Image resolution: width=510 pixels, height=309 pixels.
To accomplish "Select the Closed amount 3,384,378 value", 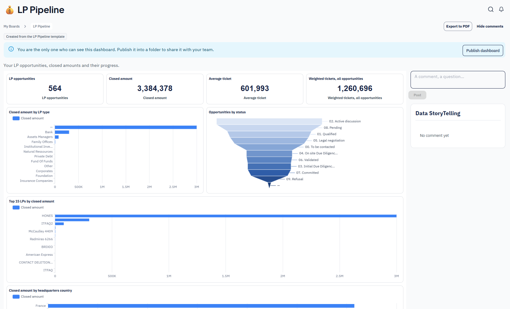I will (x=155, y=89).
